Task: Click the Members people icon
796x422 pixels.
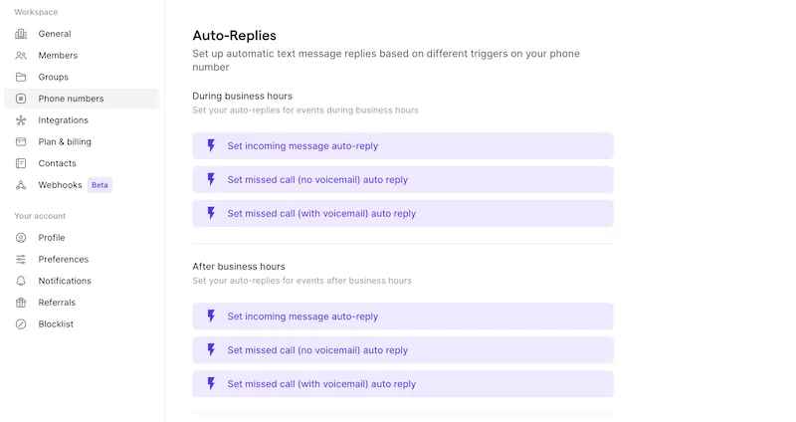Action: (x=21, y=56)
